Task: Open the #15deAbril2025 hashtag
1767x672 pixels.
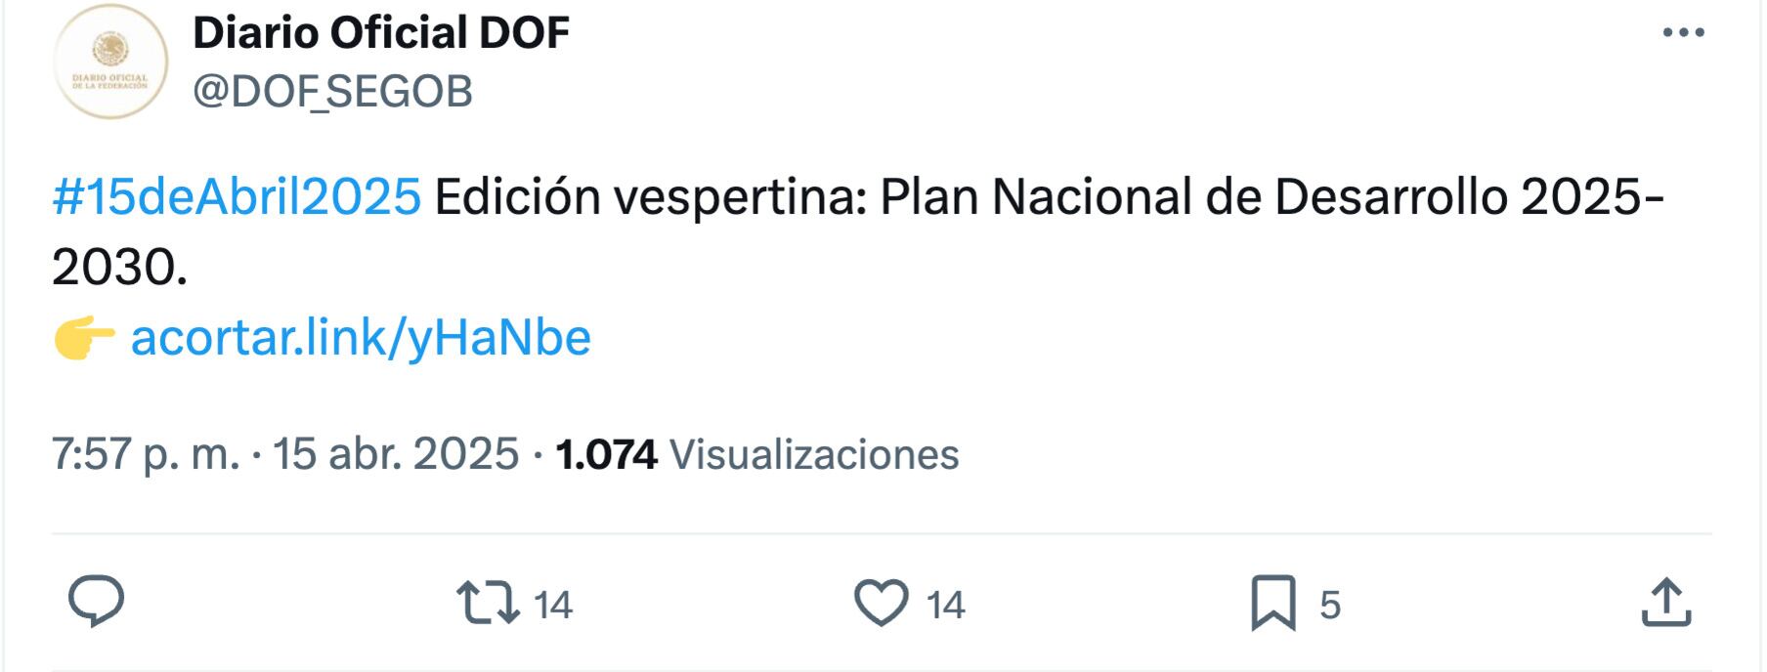Action: (237, 197)
